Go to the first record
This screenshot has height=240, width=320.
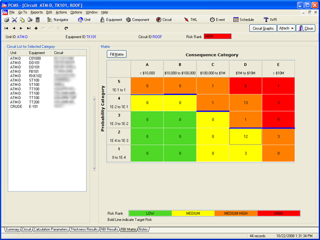[x=6, y=28]
